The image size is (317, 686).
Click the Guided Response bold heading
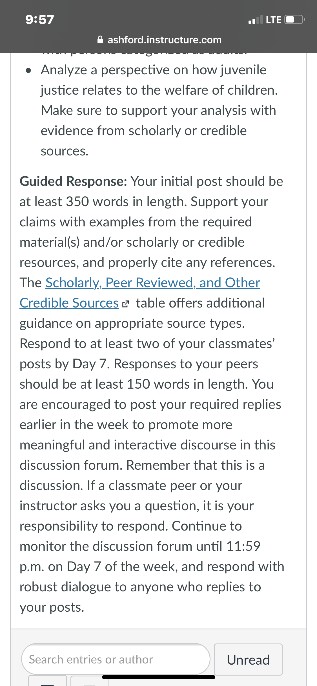pos(74,181)
